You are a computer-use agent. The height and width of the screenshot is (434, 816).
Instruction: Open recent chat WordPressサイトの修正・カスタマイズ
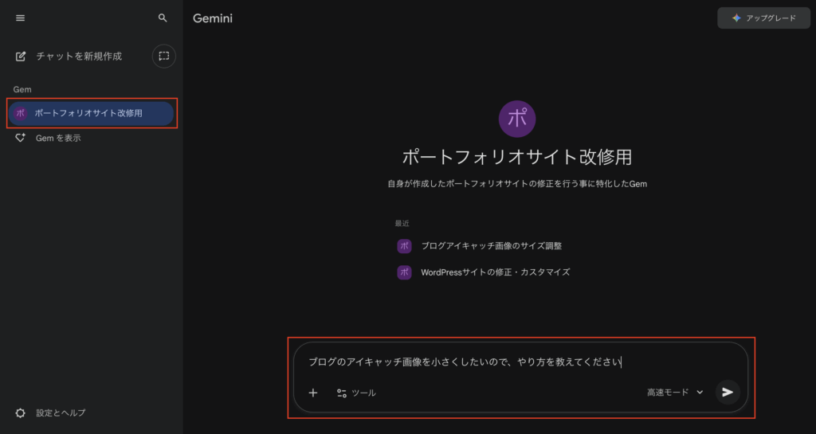(495, 272)
